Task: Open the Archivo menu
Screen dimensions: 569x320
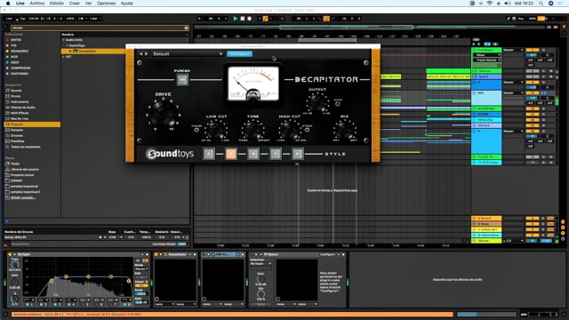Action: [x=37, y=4]
